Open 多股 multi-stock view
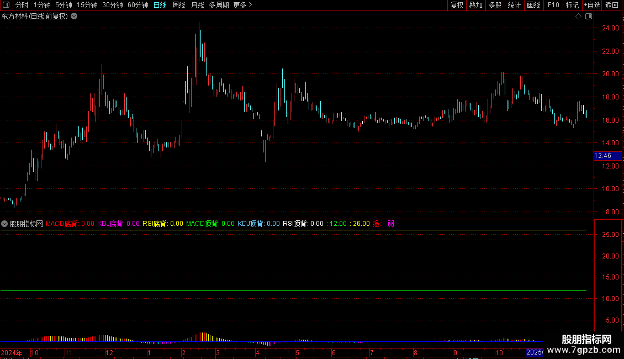This screenshot has height=359, width=624. click(x=495, y=5)
